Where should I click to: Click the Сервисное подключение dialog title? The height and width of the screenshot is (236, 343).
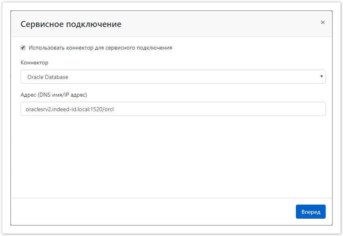point(71,24)
